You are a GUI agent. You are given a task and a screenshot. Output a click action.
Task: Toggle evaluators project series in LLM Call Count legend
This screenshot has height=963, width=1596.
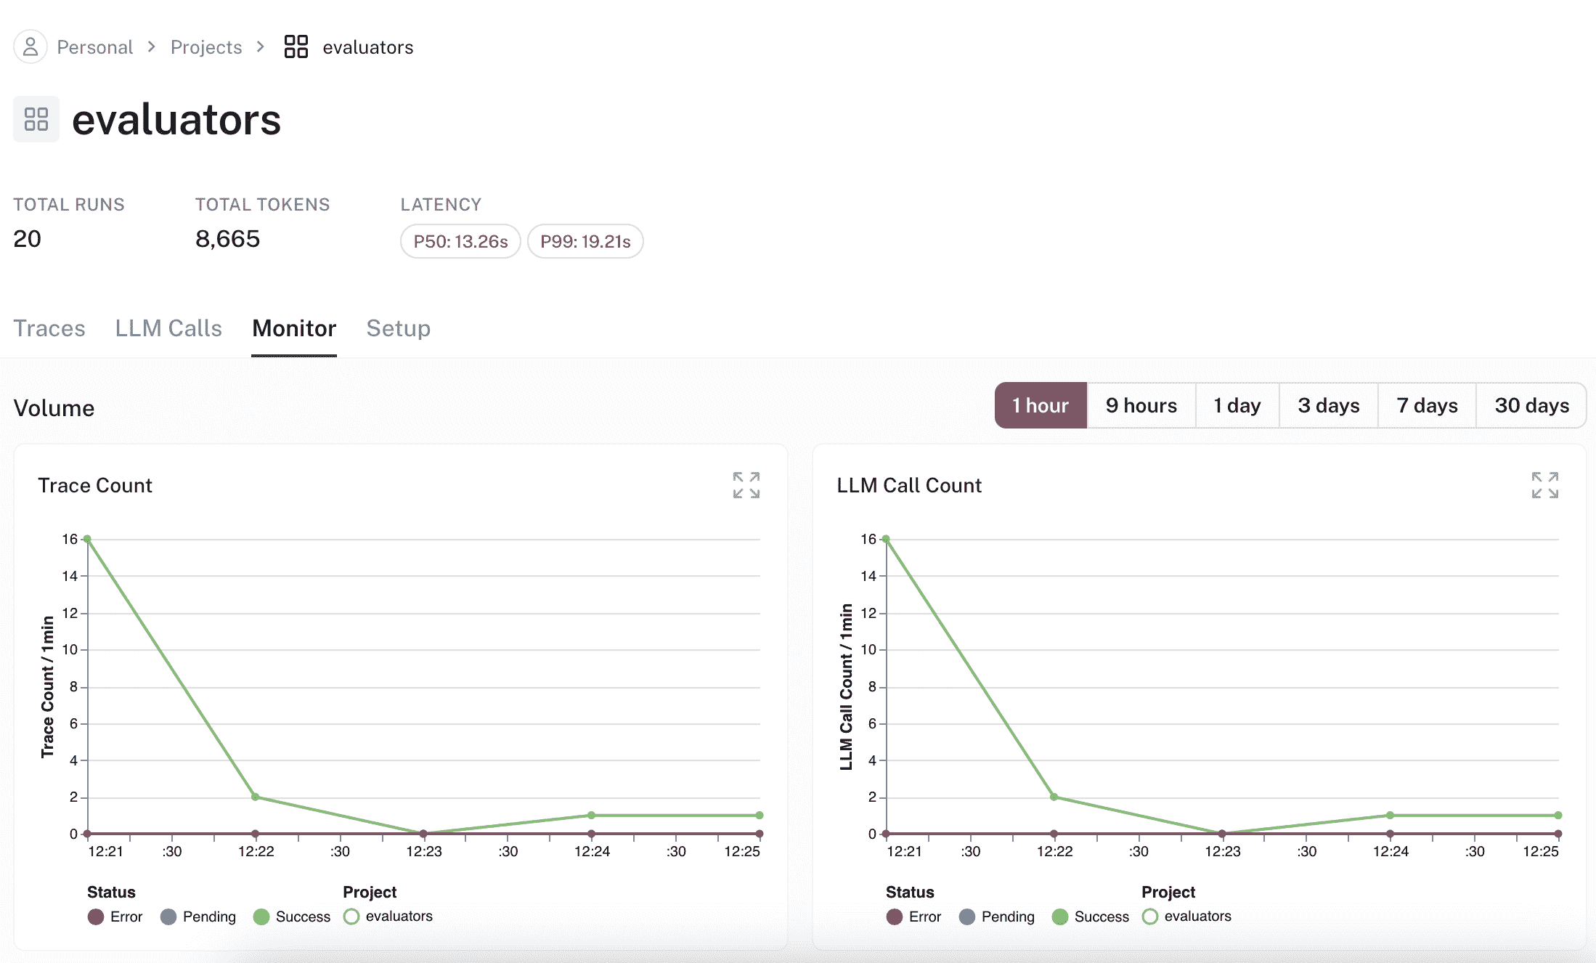(1150, 917)
